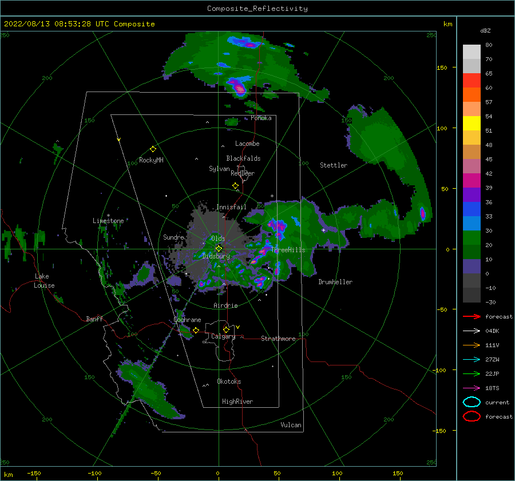The height and width of the screenshot is (481, 515).
Task: Click the Airdrie label
Action: 225,305
